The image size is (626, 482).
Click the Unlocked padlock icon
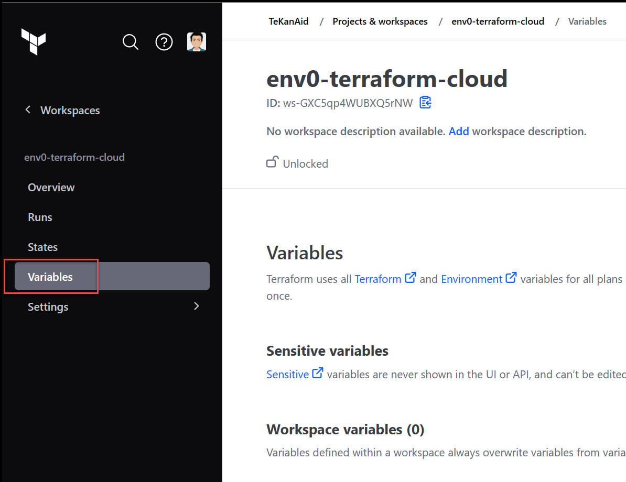[272, 162]
